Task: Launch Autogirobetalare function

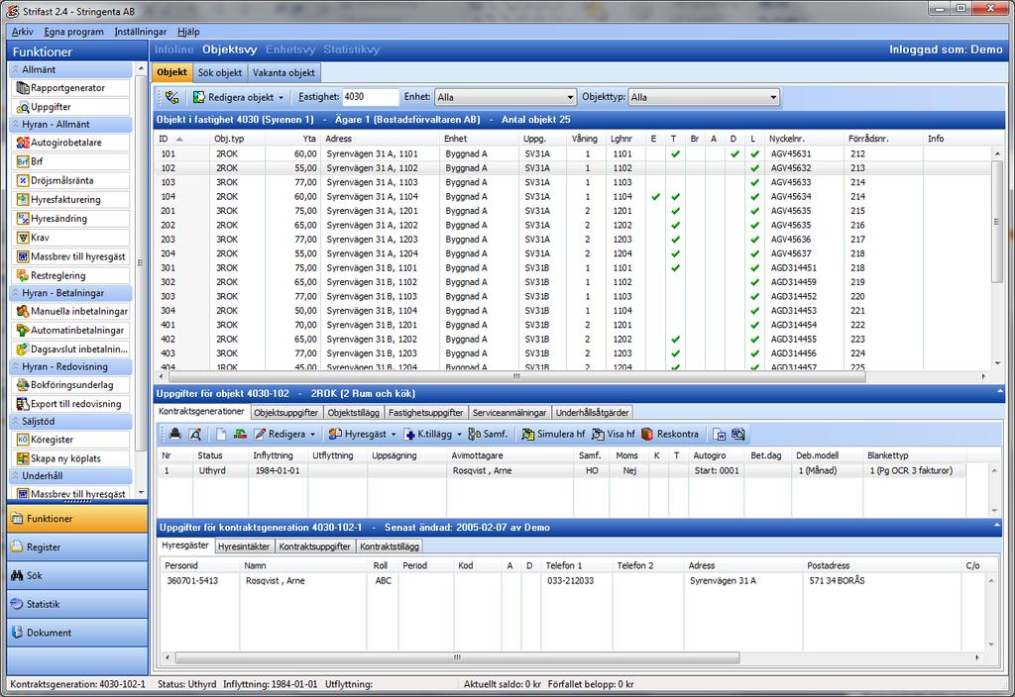Action: click(70, 143)
